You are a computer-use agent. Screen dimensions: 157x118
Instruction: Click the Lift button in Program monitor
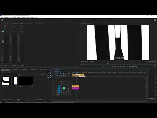pyautogui.click(x=127, y=67)
